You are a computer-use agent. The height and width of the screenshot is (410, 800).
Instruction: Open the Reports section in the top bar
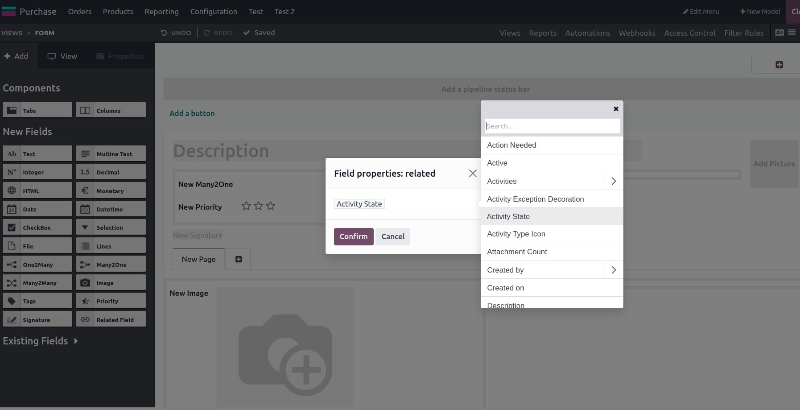(x=543, y=33)
